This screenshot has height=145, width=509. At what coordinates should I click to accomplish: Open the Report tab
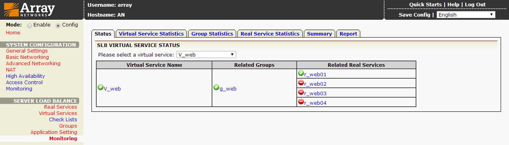(348, 34)
